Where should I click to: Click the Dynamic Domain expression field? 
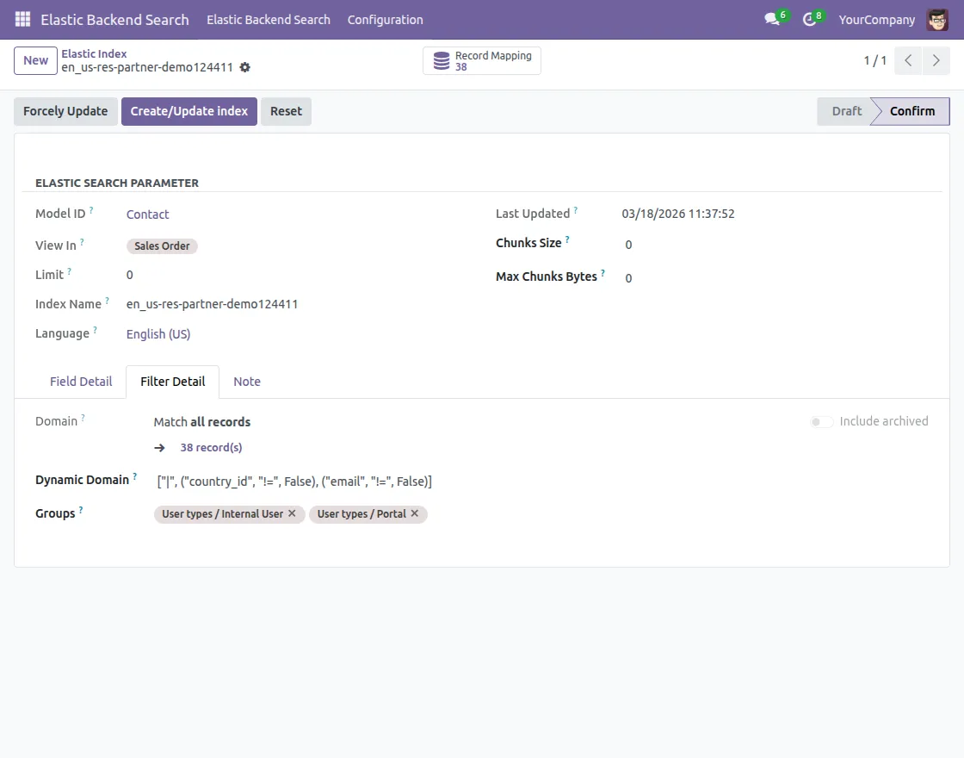(294, 482)
